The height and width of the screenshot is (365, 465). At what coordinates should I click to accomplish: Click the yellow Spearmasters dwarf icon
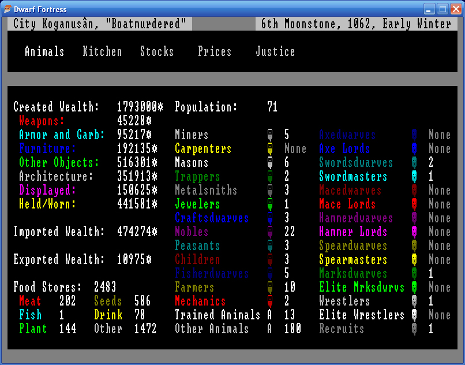(414, 259)
